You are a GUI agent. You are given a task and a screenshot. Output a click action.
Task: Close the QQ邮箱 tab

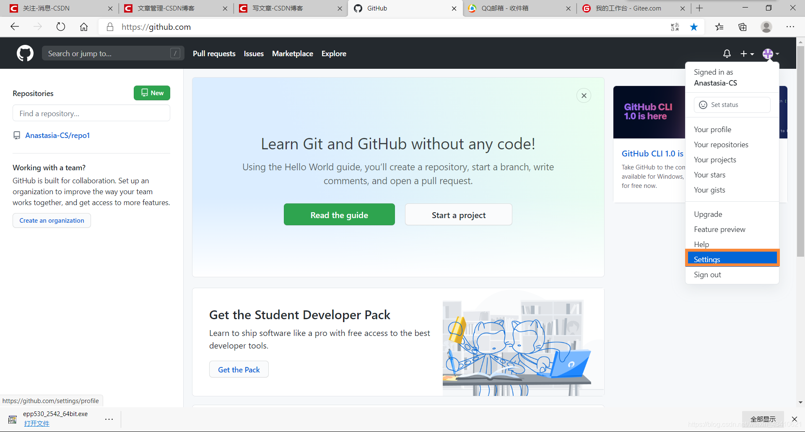click(x=568, y=8)
